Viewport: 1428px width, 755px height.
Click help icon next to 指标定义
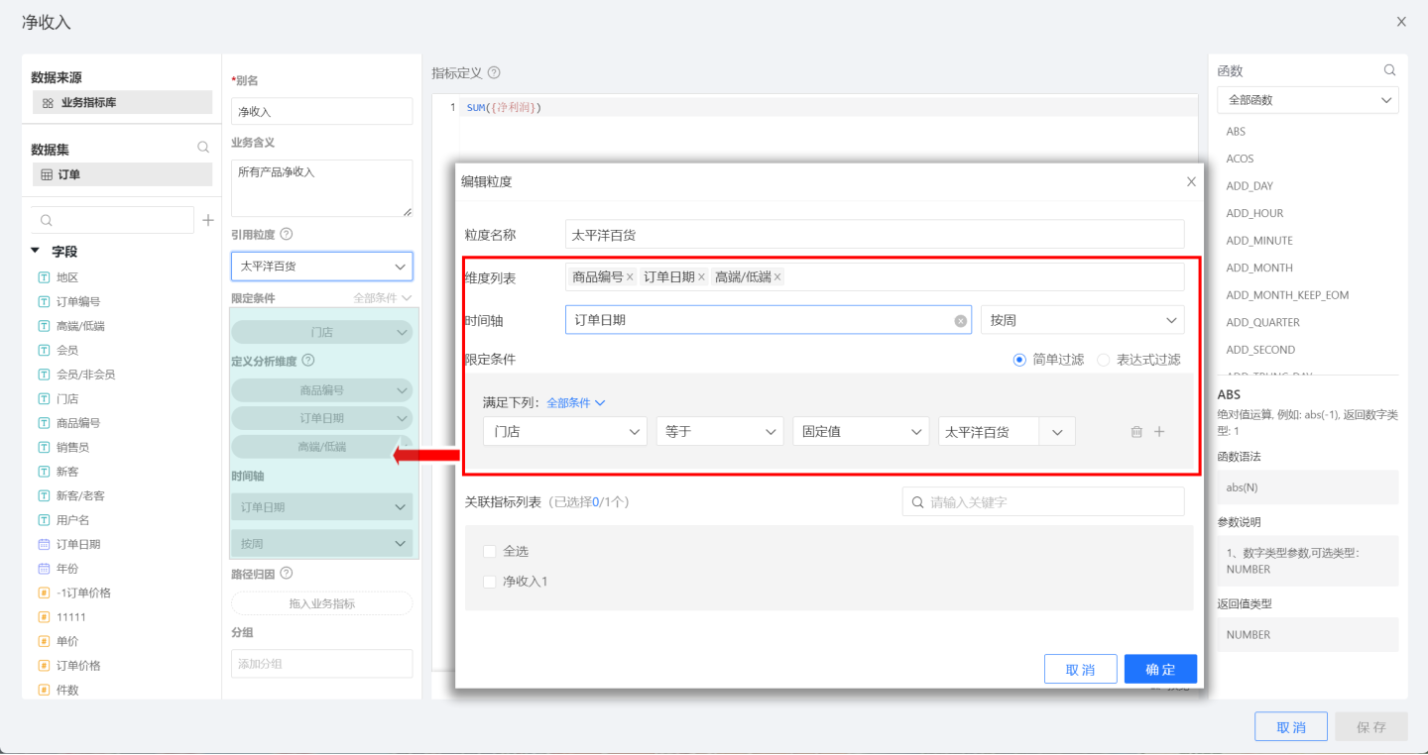494,72
